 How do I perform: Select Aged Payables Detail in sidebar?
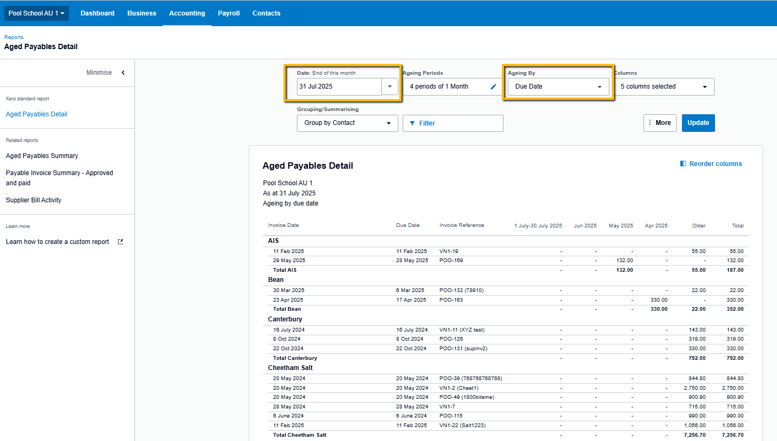coord(36,114)
